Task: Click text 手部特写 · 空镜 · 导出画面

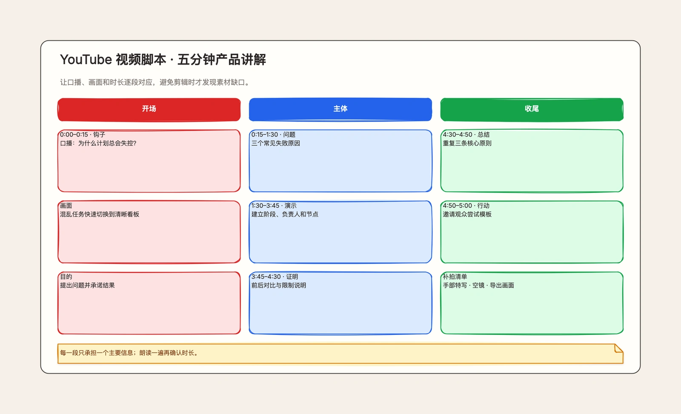Action: click(x=478, y=285)
